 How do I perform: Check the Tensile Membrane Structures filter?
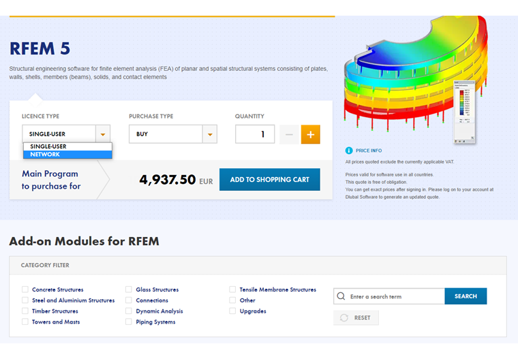pyautogui.click(x=232, y=290)
